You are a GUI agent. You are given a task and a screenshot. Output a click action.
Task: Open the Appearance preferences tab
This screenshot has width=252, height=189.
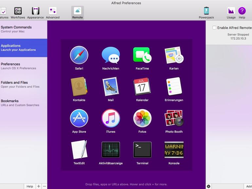tap(35, 13)
